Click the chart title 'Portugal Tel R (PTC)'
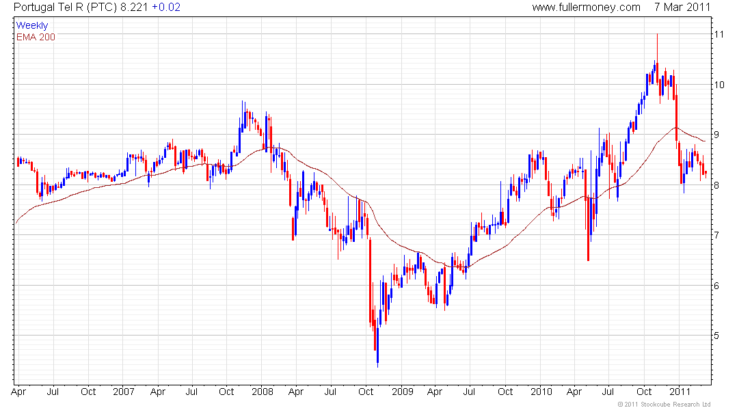This screenshot has width=752, height=410. click(66, 8)
